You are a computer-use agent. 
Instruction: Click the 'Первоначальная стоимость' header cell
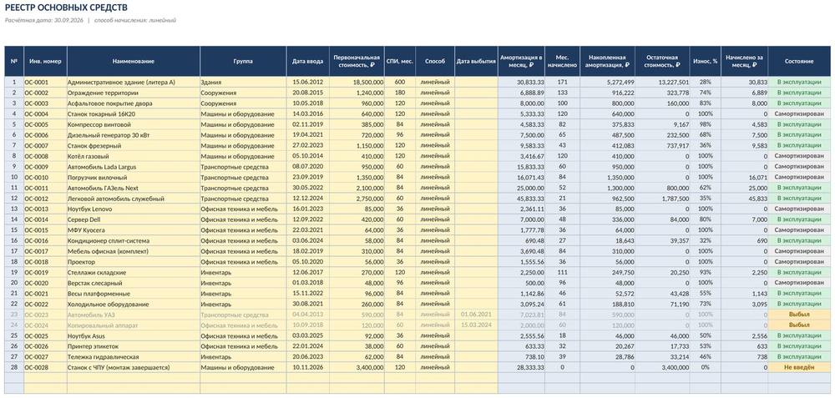pyautogui.click(x=357, y=61)
